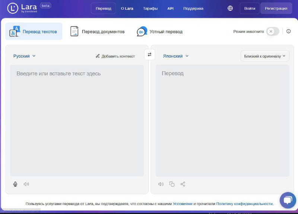Expand the Близкий к оригиналу style dropdown
This screenshot has height=214, width=298.
click(265, 56)
